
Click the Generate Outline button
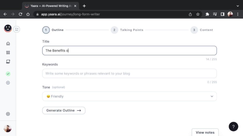(x=64, y=110)
